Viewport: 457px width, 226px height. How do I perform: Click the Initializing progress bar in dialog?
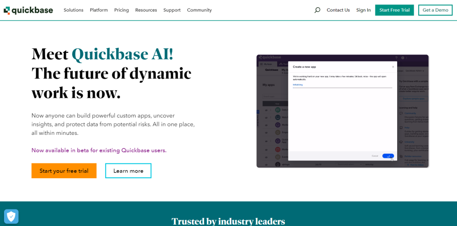click(x=342, y=88)
